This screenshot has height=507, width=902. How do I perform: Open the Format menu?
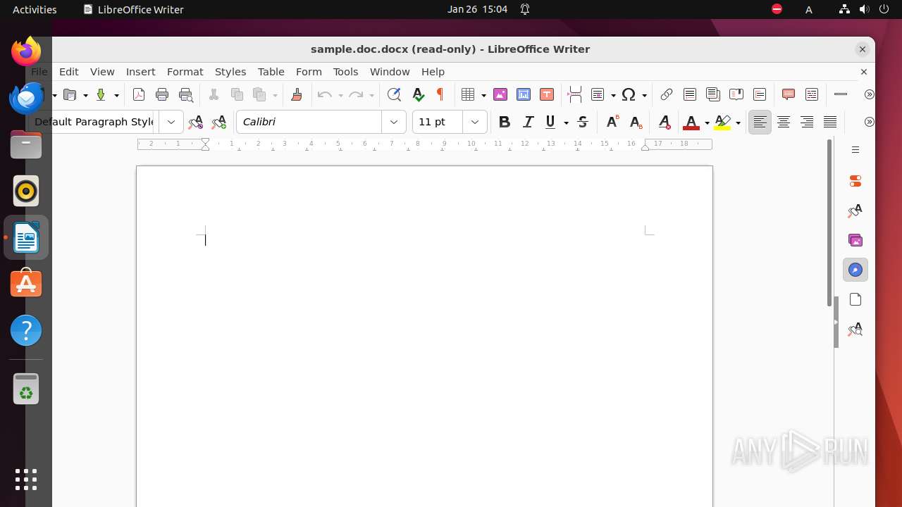185,72
